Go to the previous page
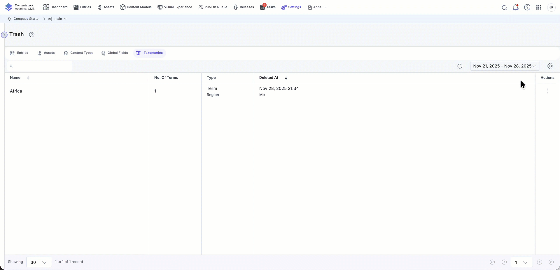 point(504,262)
